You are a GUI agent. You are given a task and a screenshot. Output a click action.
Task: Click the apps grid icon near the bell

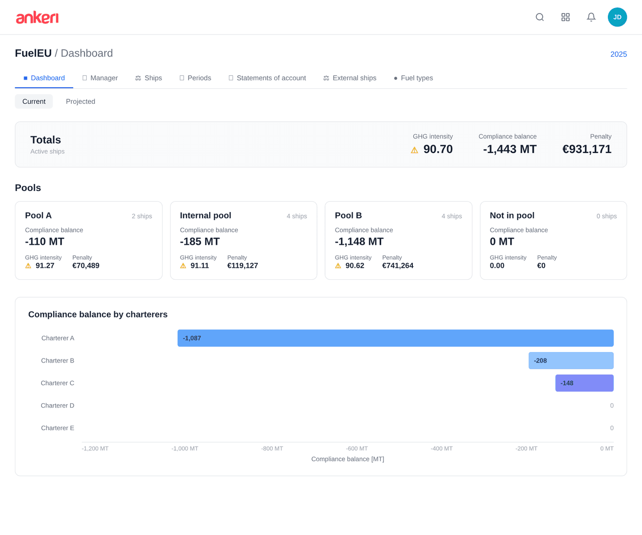566,17
